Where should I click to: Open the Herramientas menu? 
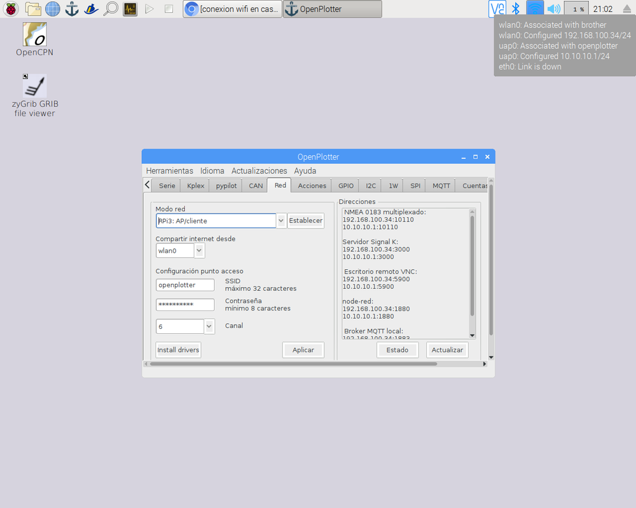click(170, 171)
